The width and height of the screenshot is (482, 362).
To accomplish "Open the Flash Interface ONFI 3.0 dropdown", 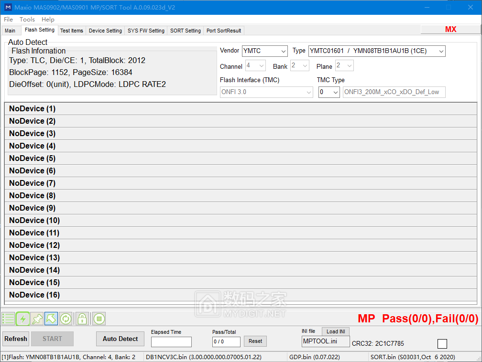I will pos(266,92).
